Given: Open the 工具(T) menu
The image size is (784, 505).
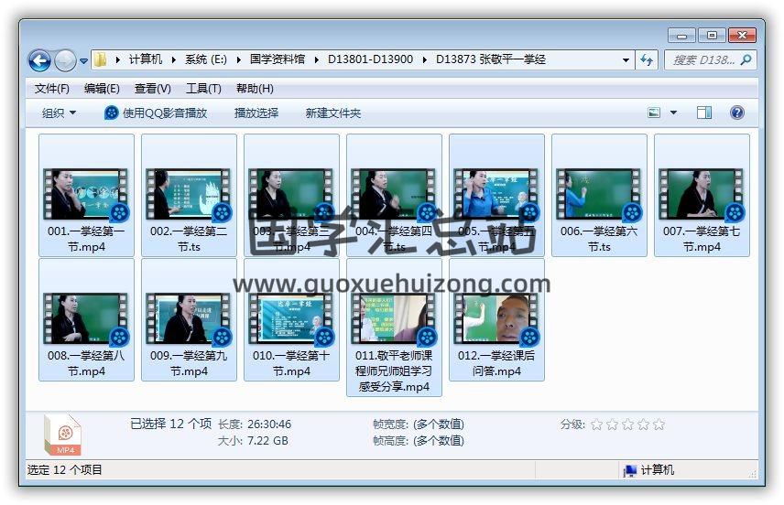Looking at the screenshot, I should pos(203,89).
